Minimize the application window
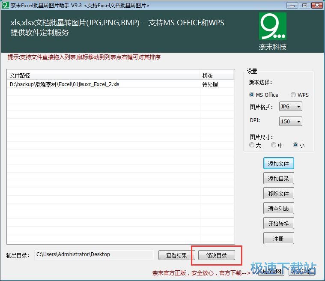Screen dimensions: 325x281 coord(292,6)
